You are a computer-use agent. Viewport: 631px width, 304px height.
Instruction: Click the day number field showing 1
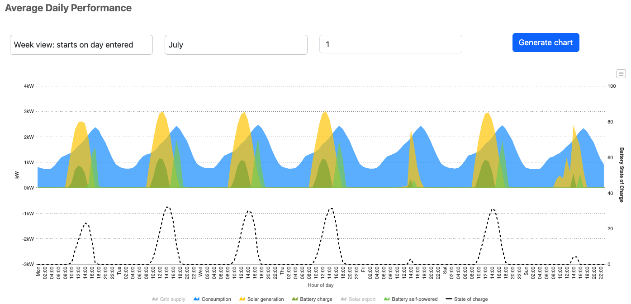click(x=391, y=44)
